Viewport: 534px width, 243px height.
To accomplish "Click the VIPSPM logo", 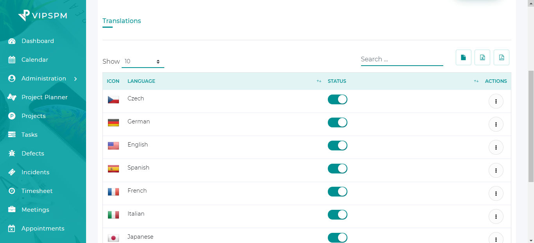I will 43,16.
